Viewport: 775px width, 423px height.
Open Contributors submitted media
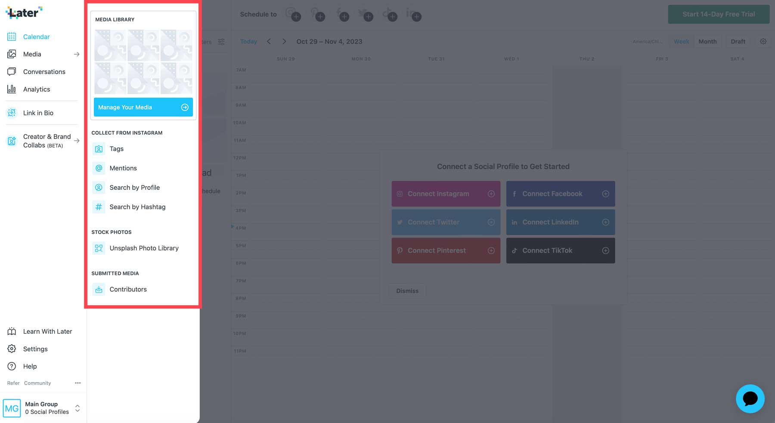[x=128, y=290]
